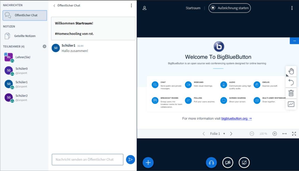Reset zoom at 100 % label
This screenshot has width=299, height=171.
click(x=263, y=134)
